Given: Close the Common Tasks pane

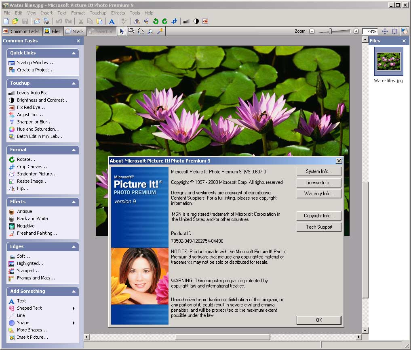Looking at the screenshot, I should pos(78,41).
